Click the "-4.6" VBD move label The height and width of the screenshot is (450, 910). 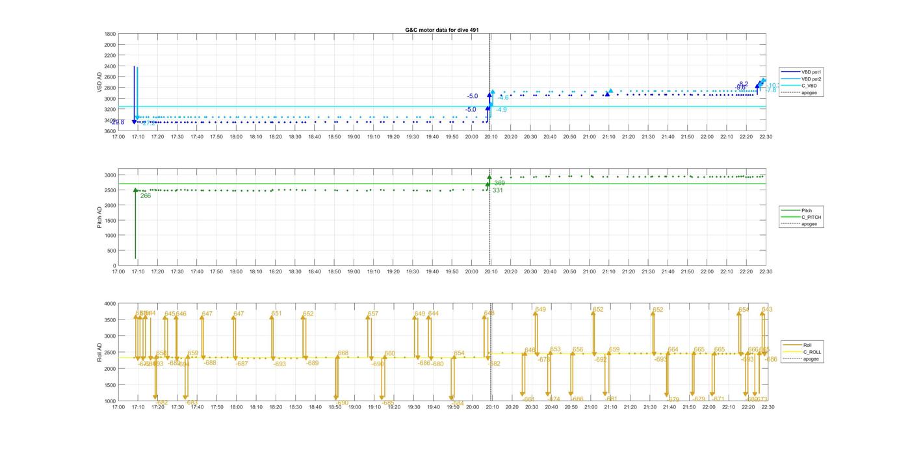(x=503, y=97)
